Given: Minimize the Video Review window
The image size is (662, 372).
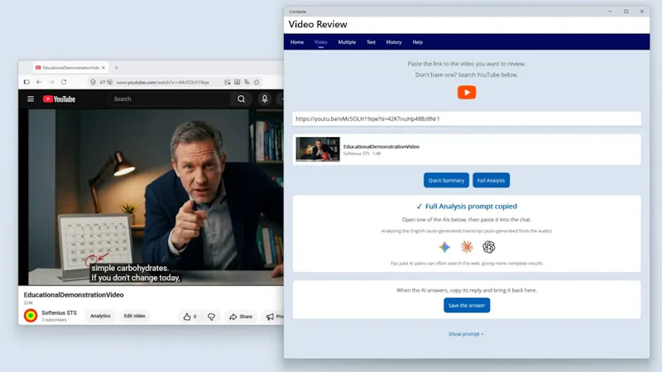Looking at the screenshot, I should point(610,12).
